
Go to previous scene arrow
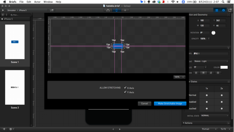(x=113, y=129)
